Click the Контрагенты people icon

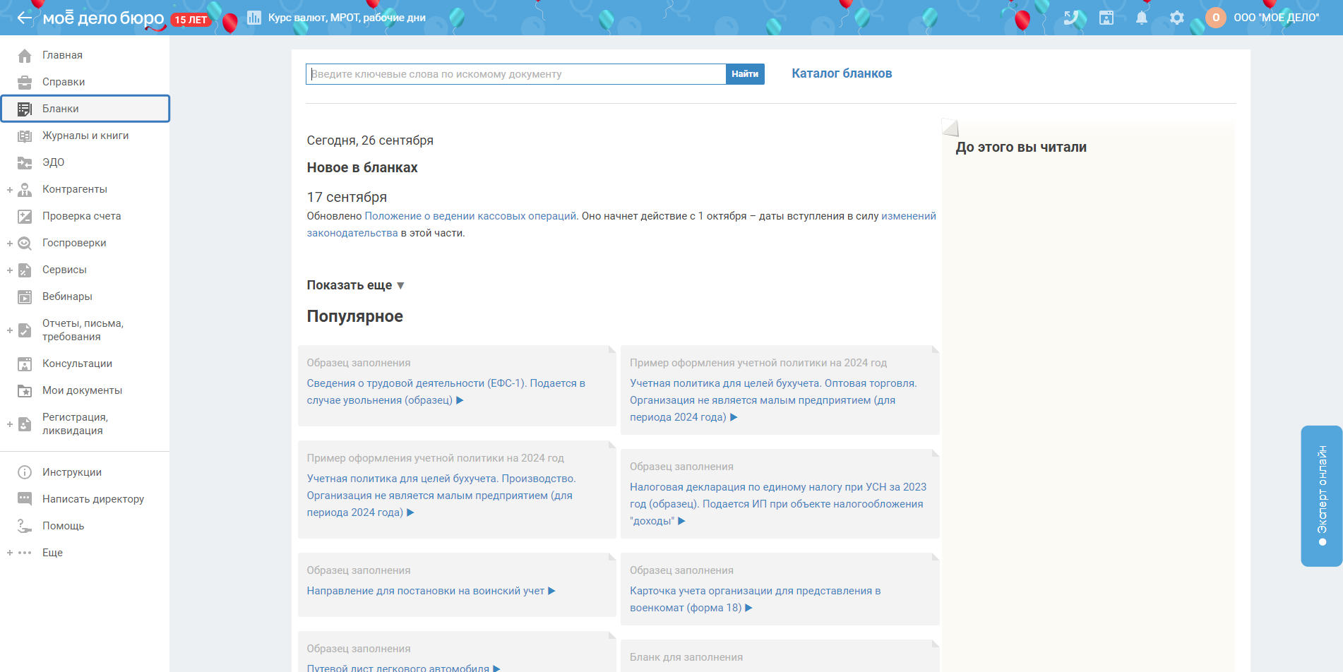coord(25,189)
